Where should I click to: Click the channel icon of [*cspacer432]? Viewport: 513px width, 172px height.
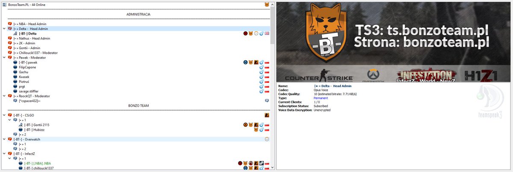(x=16, y=101)
